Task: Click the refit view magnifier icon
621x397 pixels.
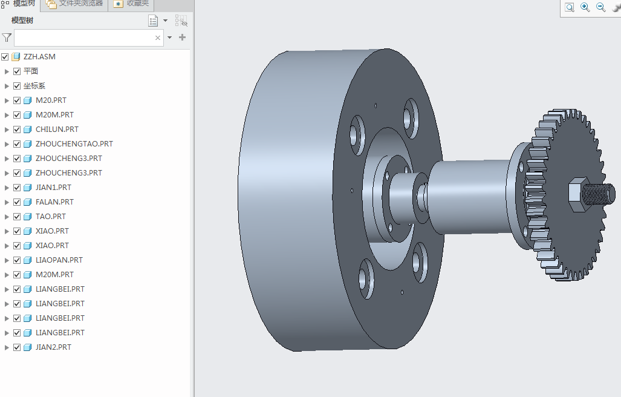Action: click(570, 7)
